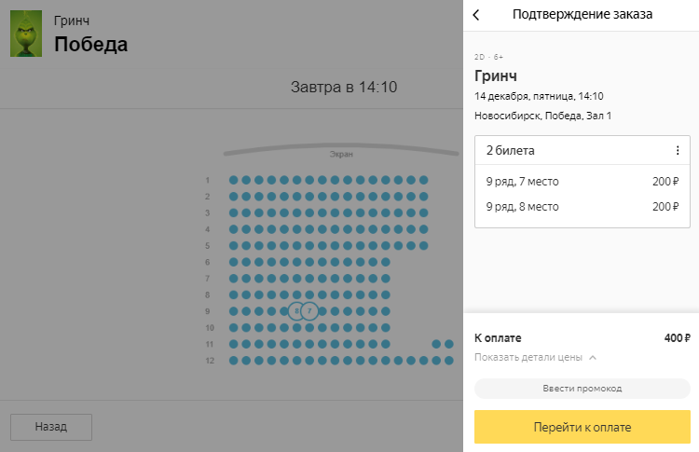Viewport: 699px width, 452px height.
Task: Click the back arrow in order confirmation
Action: [x=476, y=15]
